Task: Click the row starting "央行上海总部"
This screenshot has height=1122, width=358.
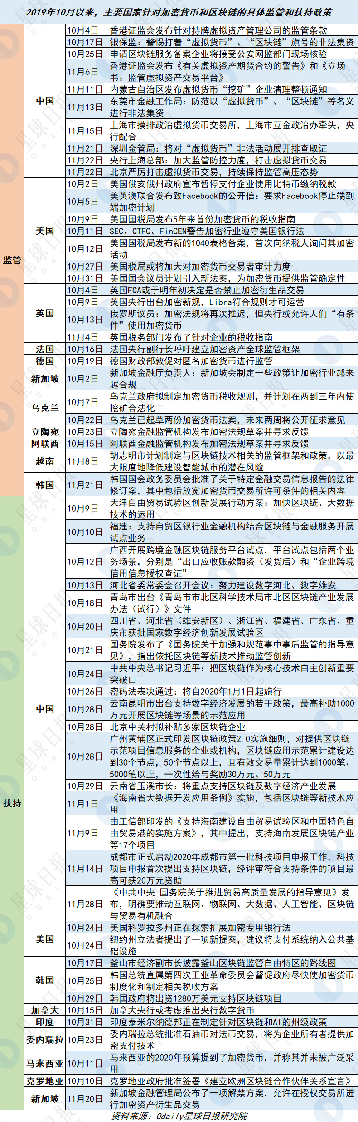Action: point(233,160)
